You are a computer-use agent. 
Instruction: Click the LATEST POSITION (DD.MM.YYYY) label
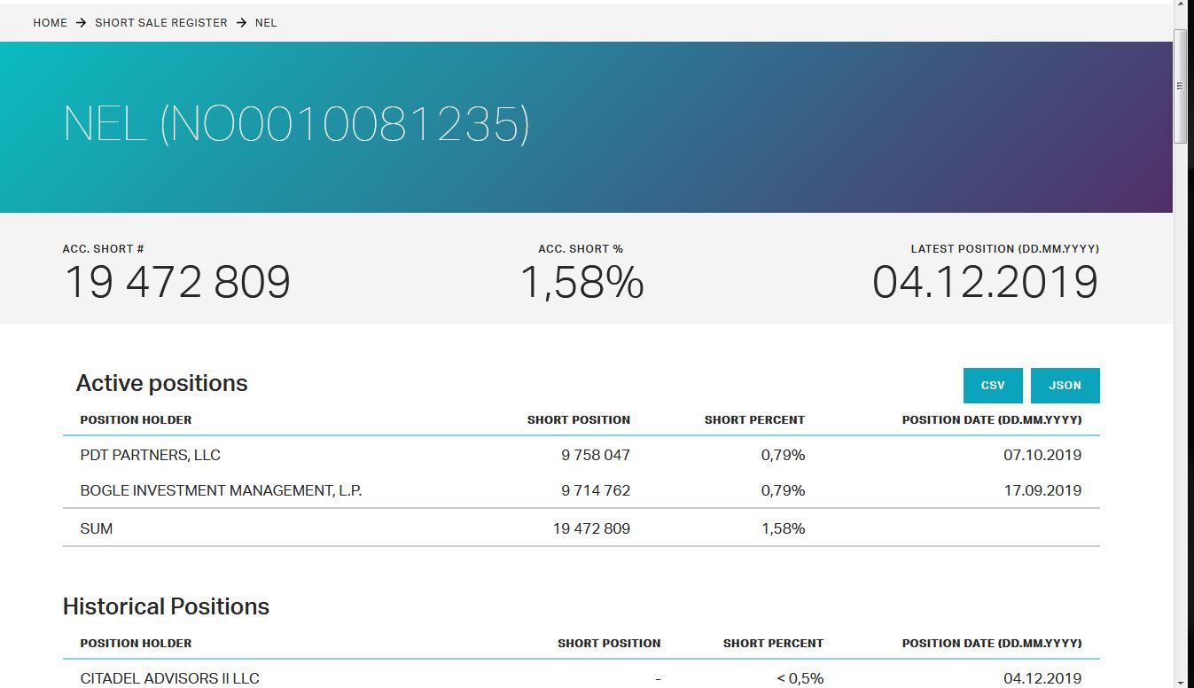1005,249
